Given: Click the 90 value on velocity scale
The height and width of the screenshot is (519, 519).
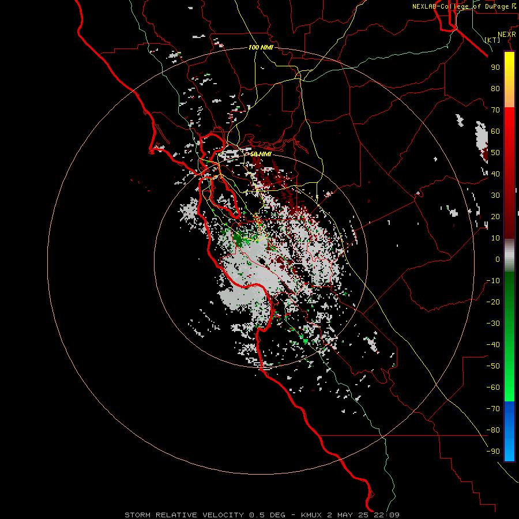Looking at the screenshot, I should tap(495, 67).
